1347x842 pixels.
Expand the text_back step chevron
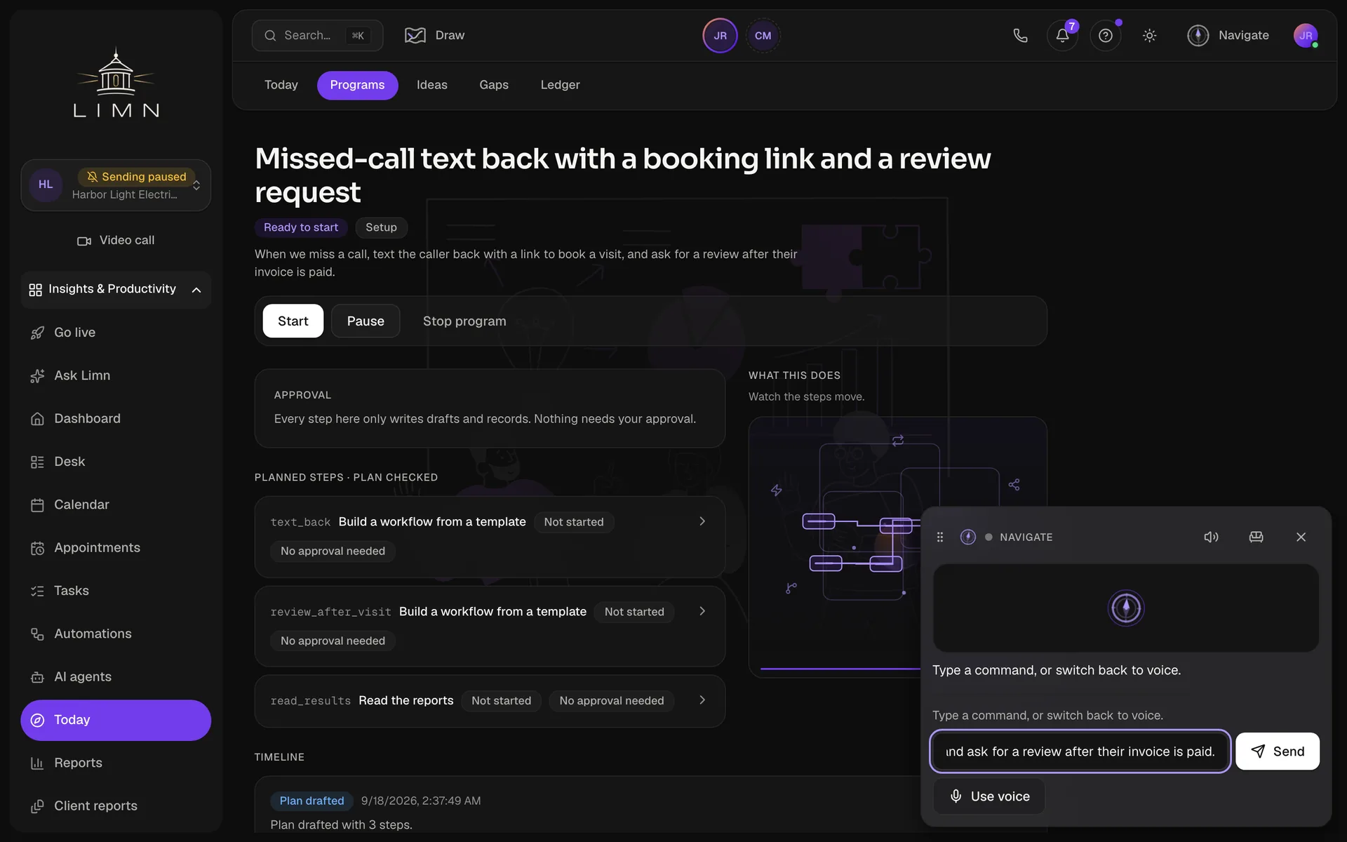coord(702,521)
